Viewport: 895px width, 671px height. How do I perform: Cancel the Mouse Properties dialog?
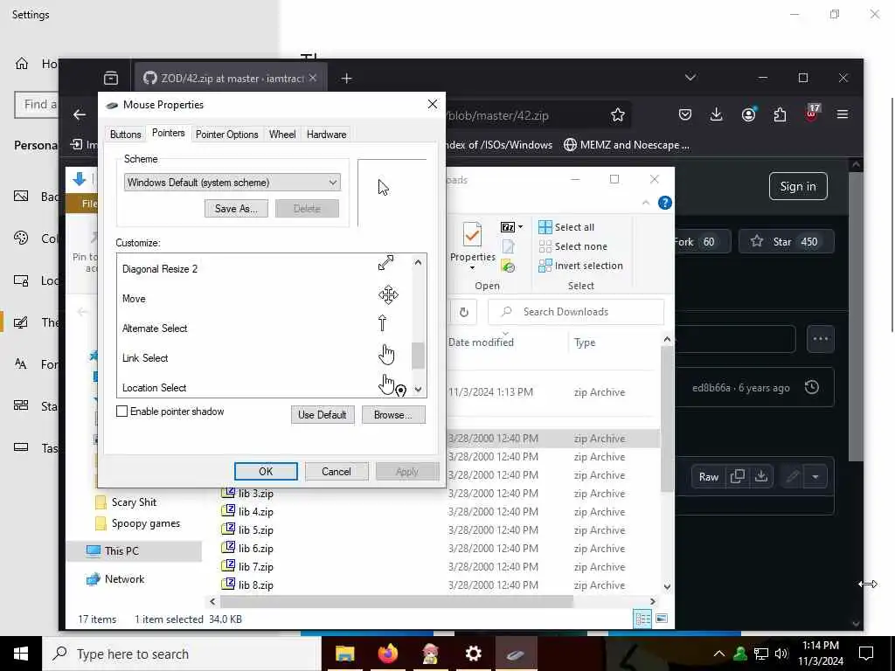[x=336, y=471]
